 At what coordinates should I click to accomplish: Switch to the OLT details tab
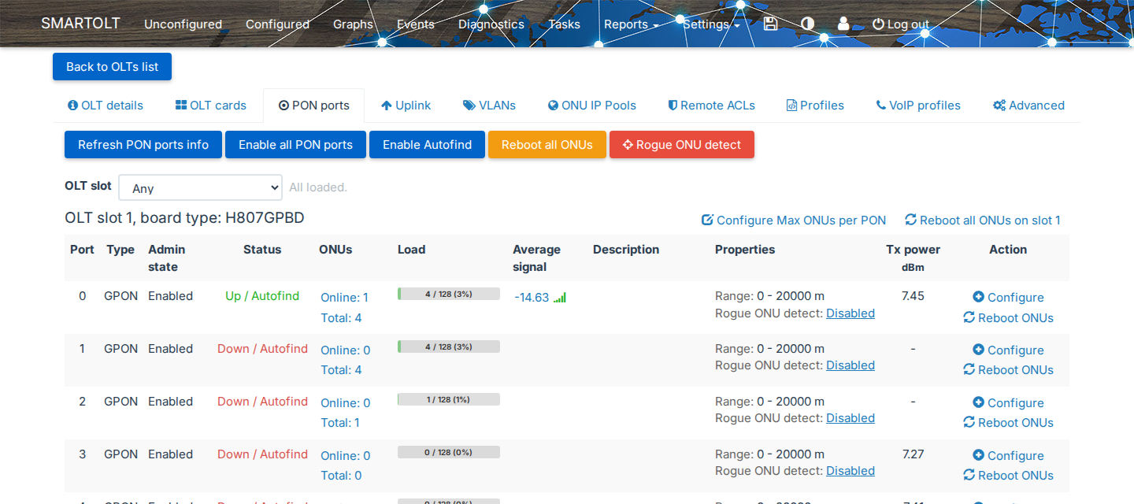coord(106,106)
